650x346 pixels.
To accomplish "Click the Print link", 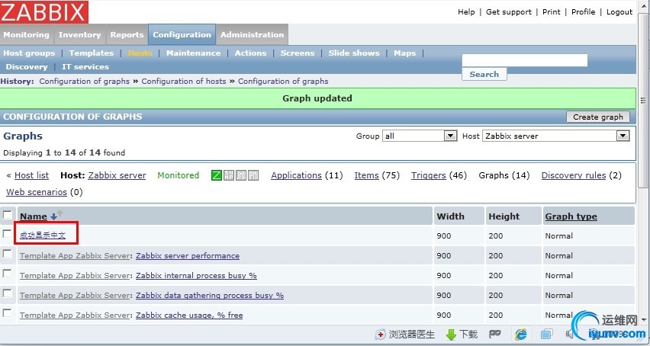I will 552,12.
